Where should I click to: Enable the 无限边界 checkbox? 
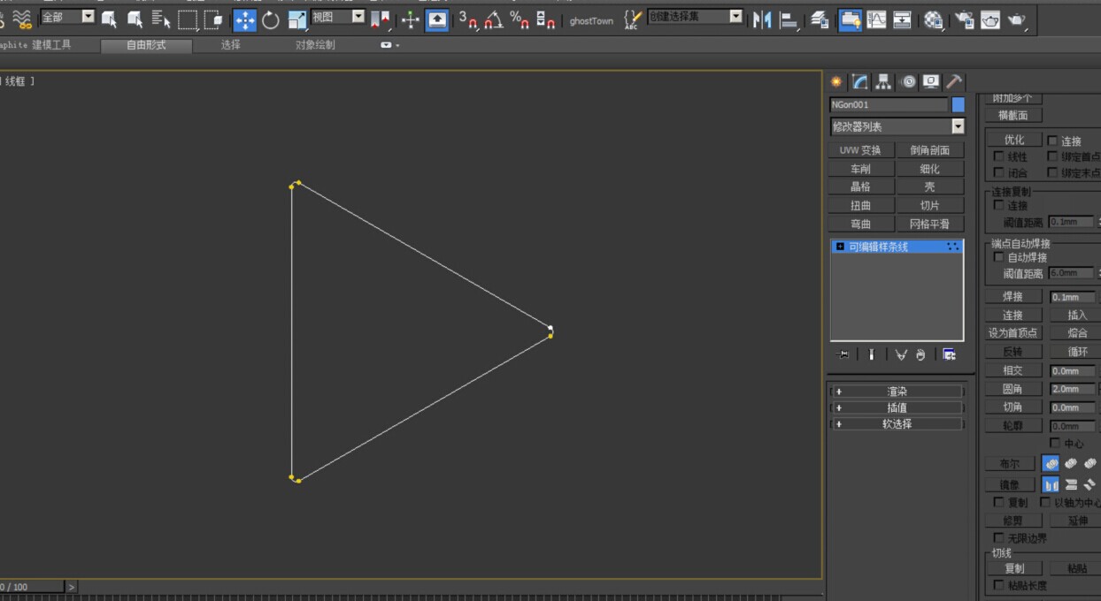[x=999, y=537]
